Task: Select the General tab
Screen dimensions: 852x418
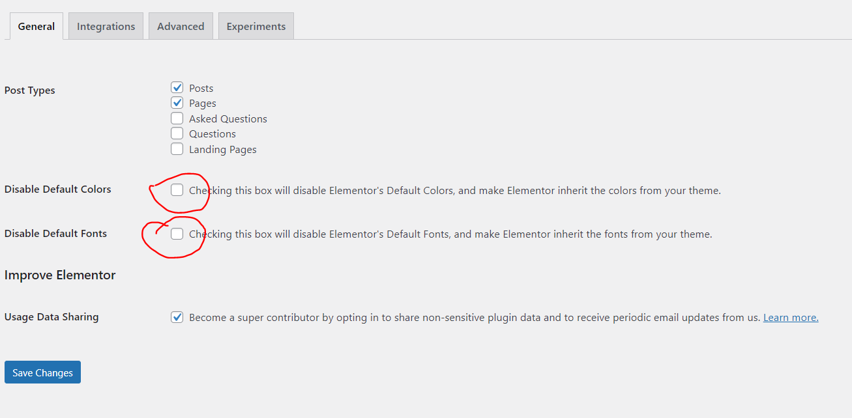Action: [37, 26]
